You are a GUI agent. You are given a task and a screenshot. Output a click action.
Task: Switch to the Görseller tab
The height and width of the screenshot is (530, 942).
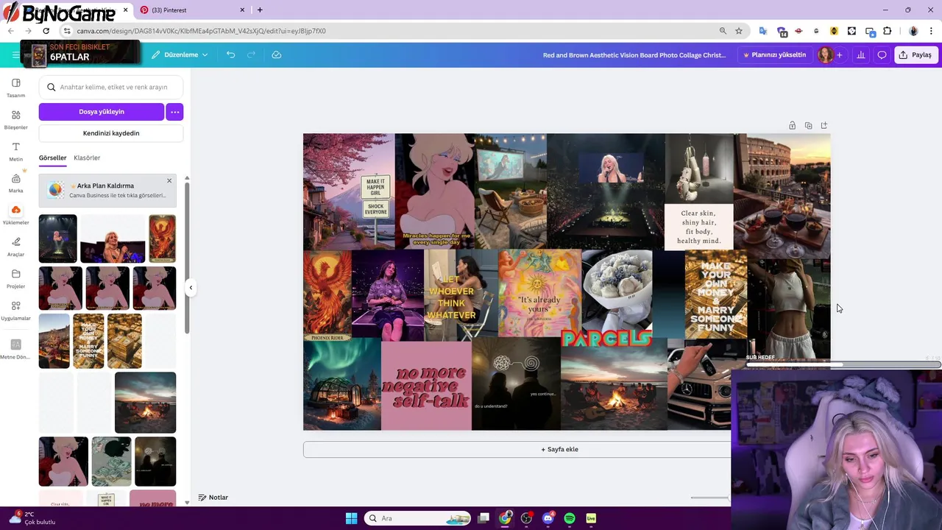pos(52,158)
